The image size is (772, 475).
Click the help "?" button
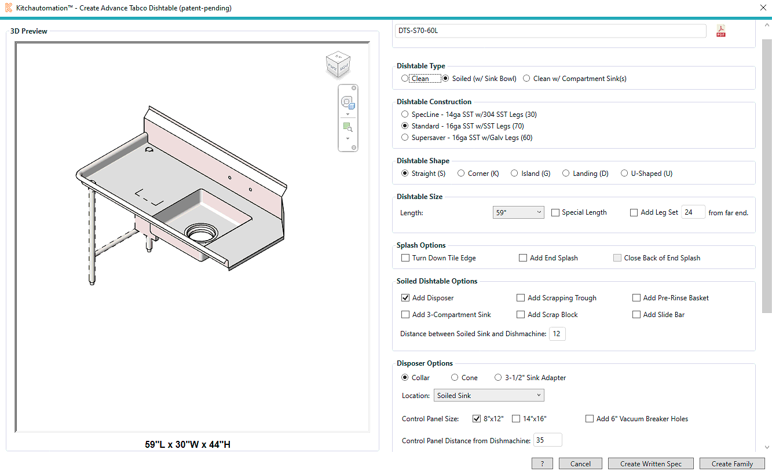542,463
